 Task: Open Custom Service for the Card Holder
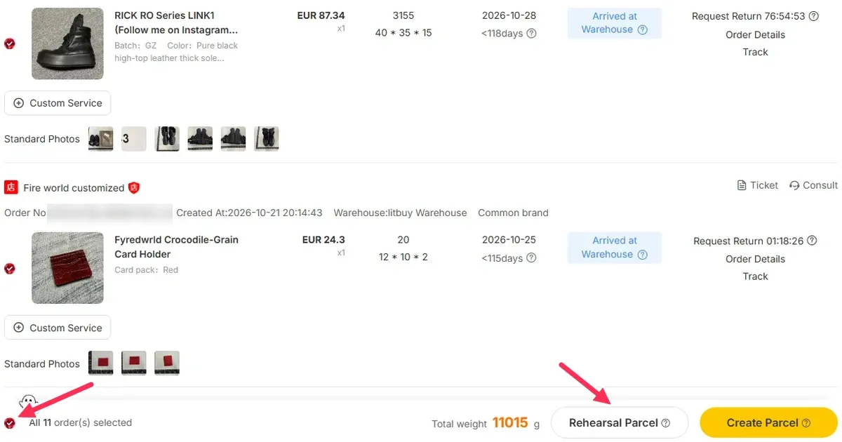58,328
